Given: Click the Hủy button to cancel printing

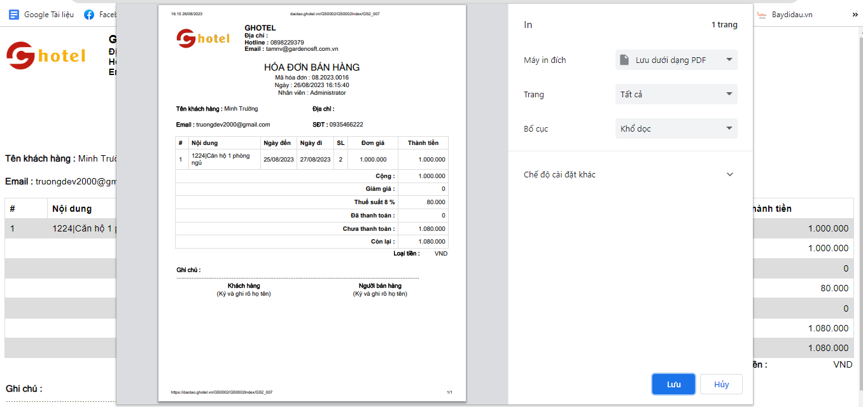Looking at the screenshot, I should (x=721, y=384).
